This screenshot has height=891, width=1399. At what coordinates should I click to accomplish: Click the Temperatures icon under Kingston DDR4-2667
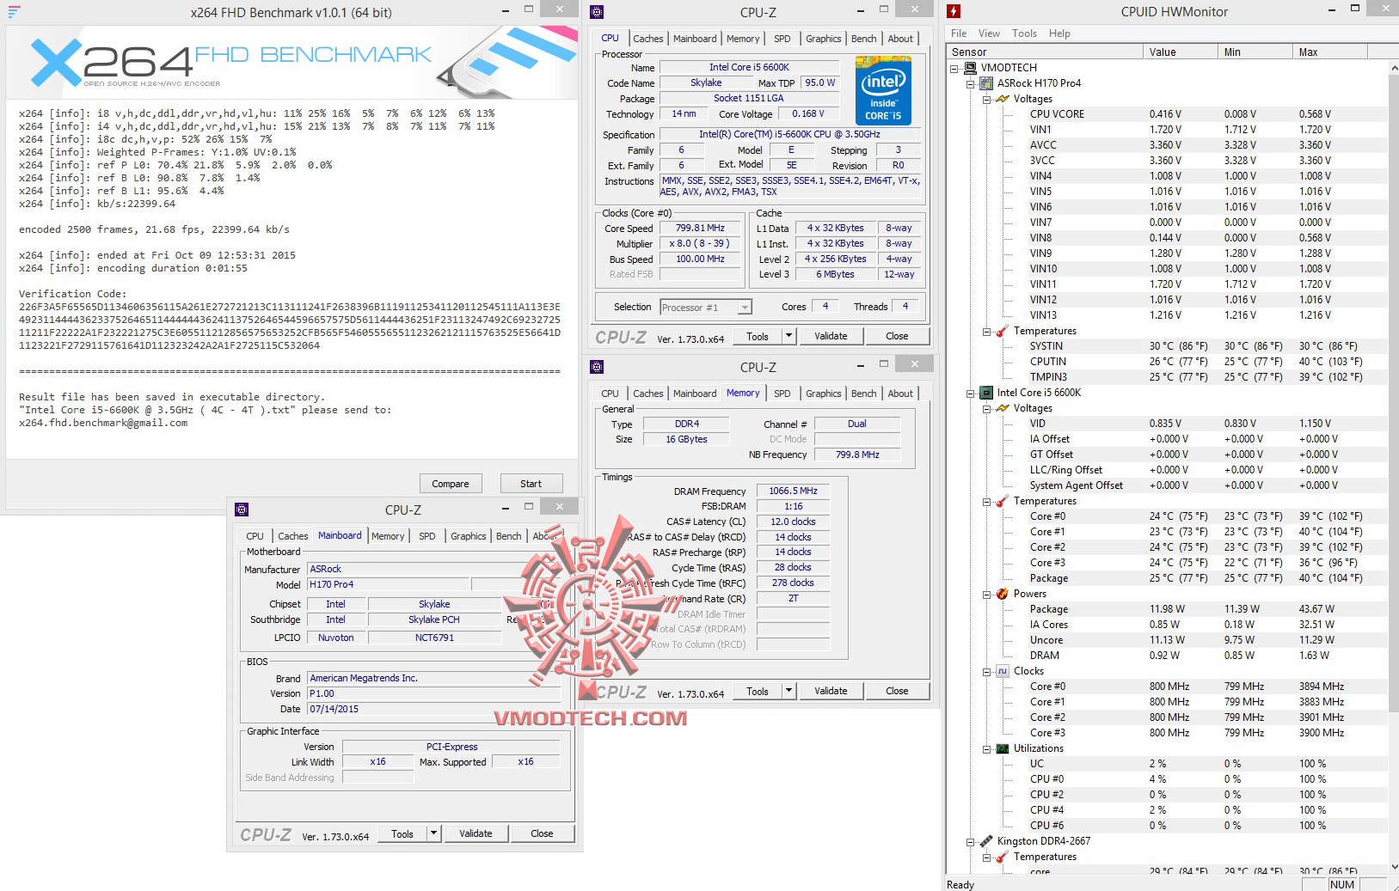pyautogui.click(x=1003, y=857)
